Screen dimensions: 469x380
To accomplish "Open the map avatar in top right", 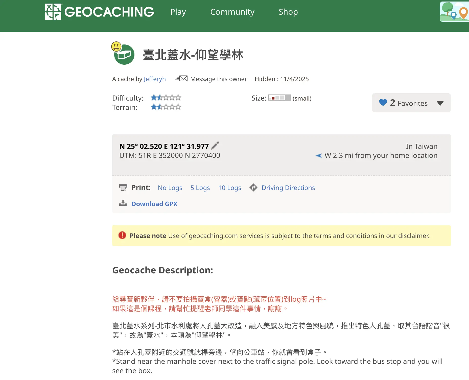I will 455,12.
